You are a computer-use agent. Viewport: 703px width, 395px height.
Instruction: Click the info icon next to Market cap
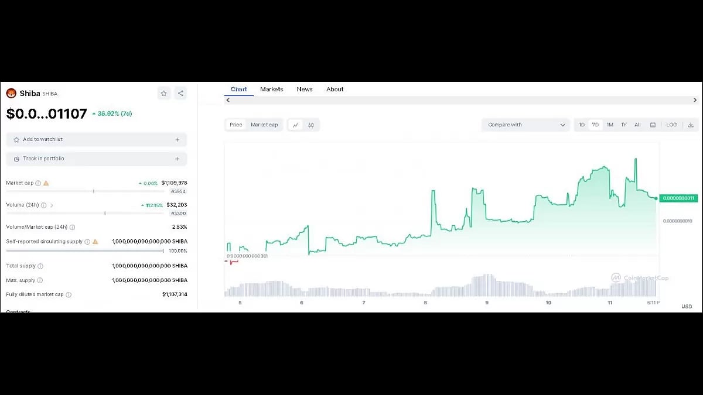(38, 183)
